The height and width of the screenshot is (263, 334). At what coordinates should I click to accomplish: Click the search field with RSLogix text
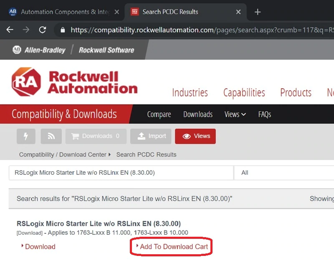[121, 173]
